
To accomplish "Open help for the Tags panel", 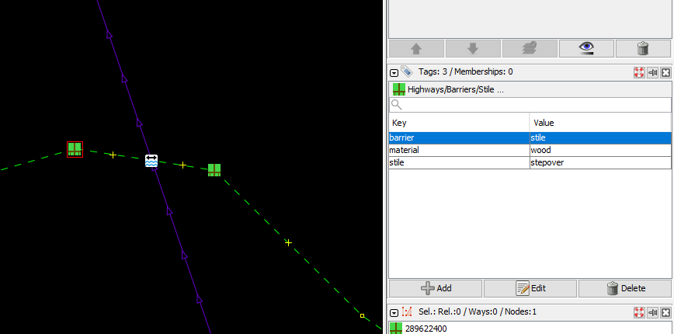I will 639,72.
